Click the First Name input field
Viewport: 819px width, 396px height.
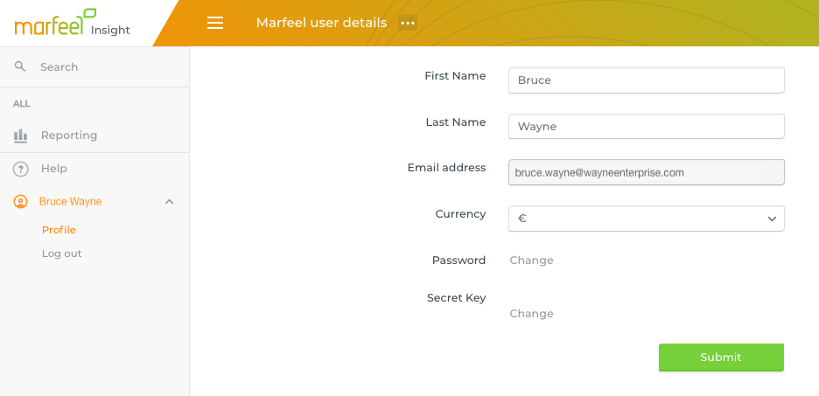646,80
